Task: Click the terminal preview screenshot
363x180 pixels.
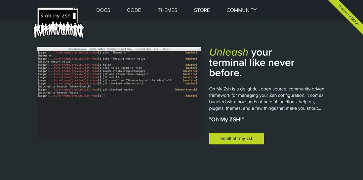Action: [119, 93]
